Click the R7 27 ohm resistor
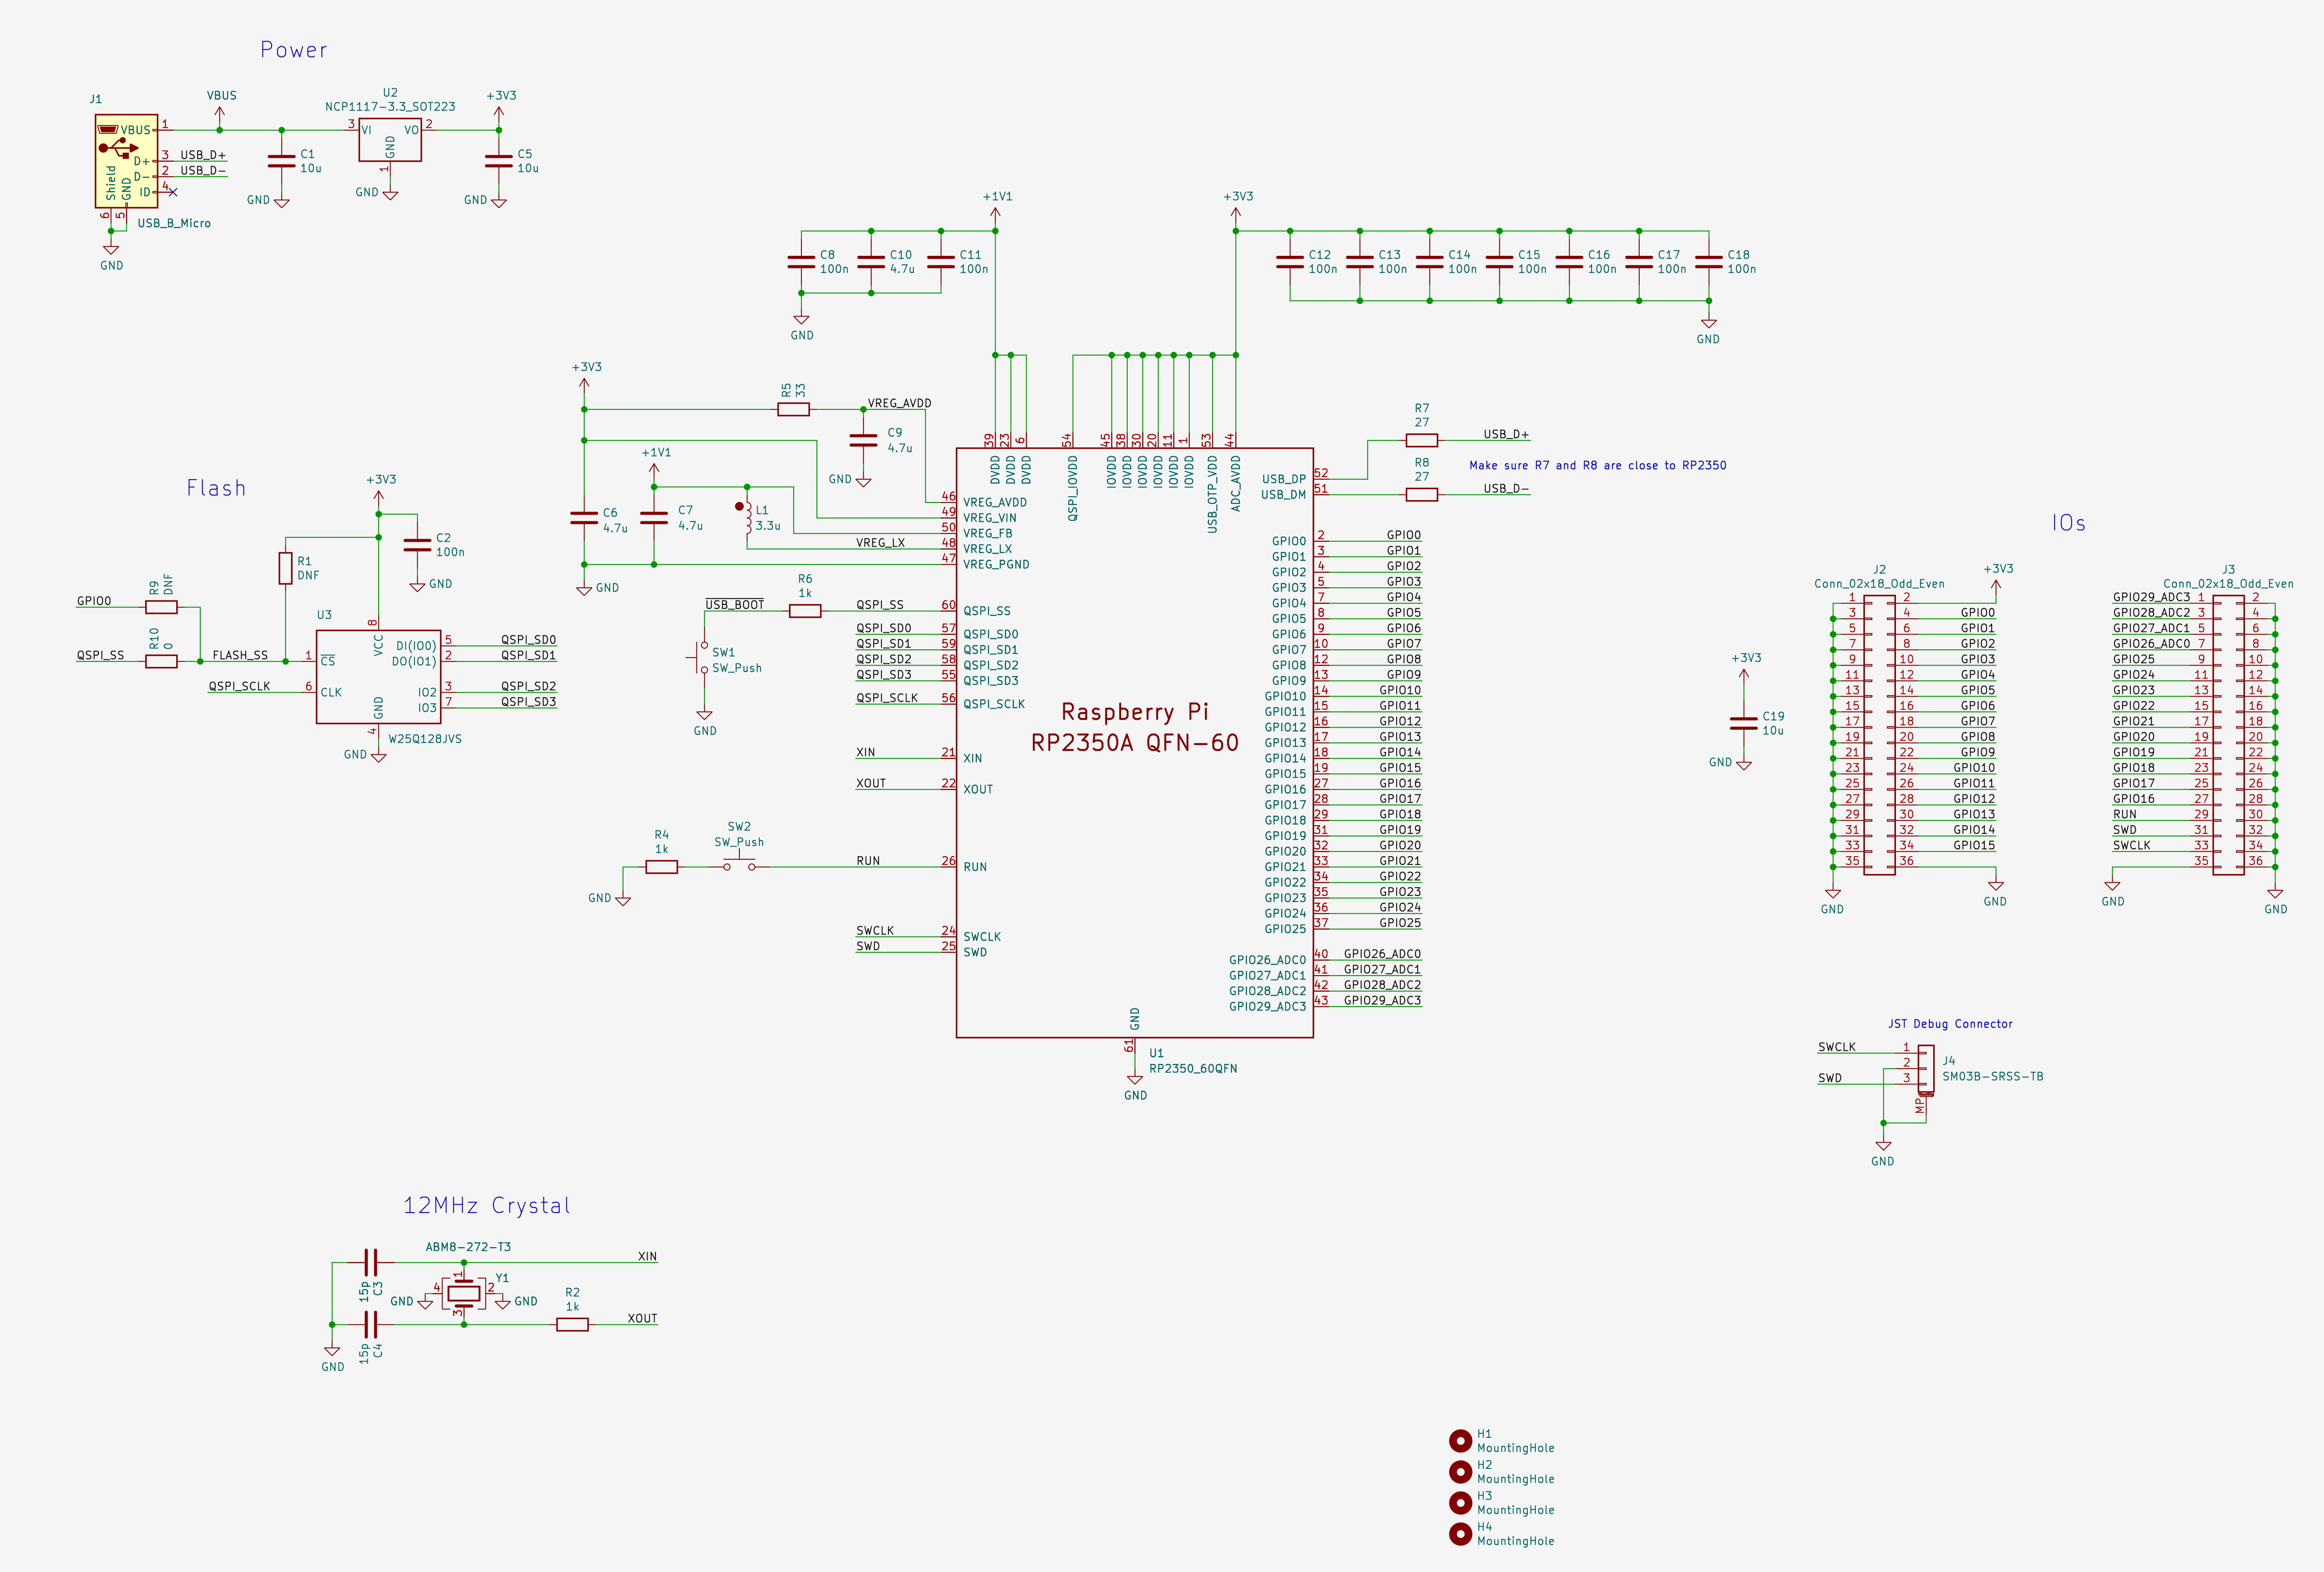The width and height of the screenshot is (2324, 1572). click(x=1421, y=440)
